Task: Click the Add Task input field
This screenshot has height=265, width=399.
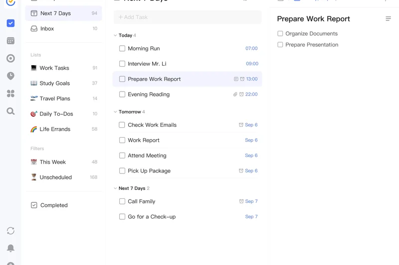Action: [x=188, y=17]
